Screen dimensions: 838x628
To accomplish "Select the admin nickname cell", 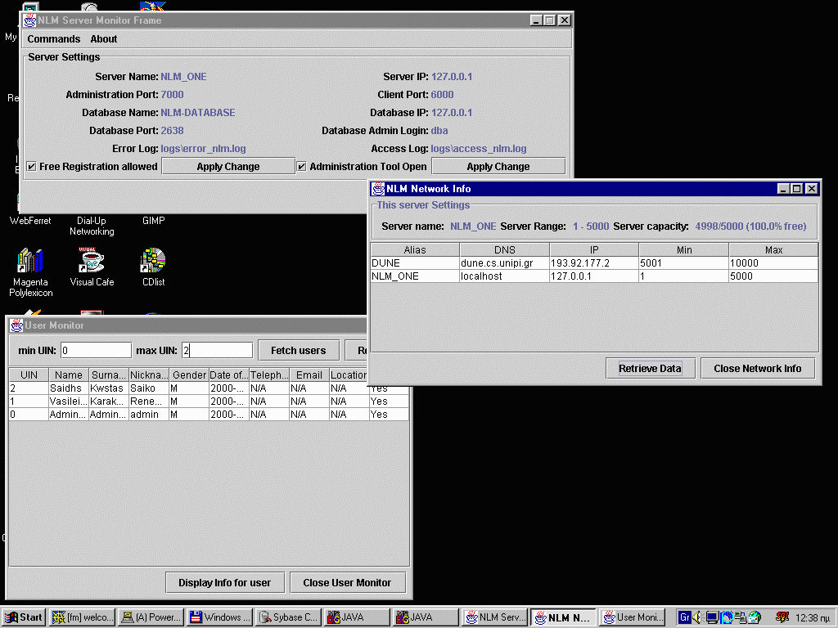I will click(149, 415).
